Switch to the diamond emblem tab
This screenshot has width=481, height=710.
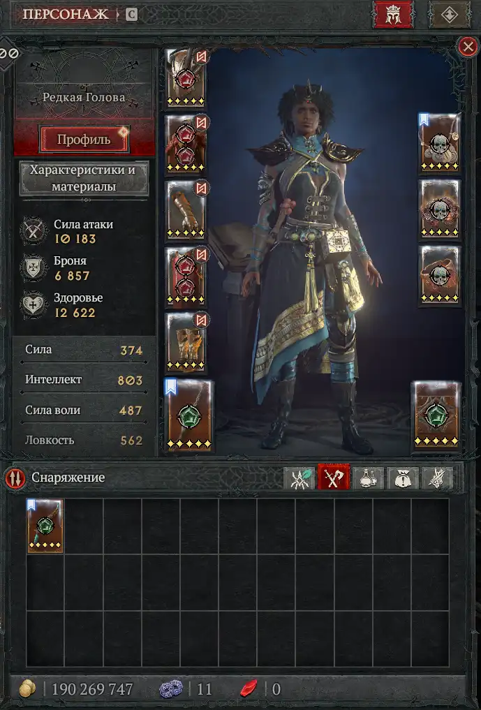click(x=448, y=15)
